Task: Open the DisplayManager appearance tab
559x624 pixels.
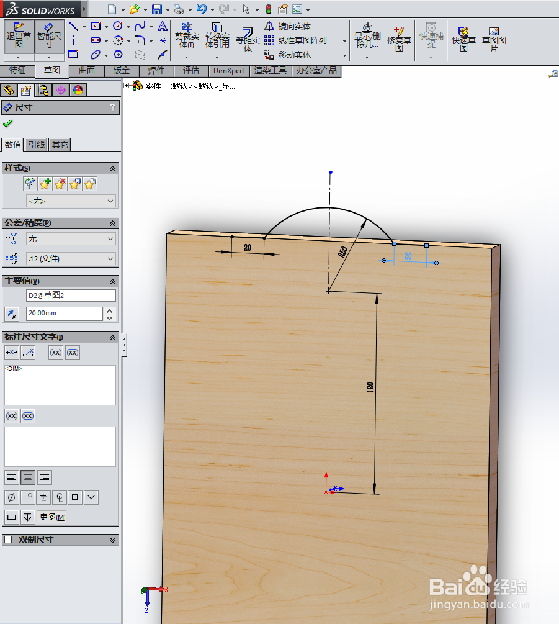Action: 78,89
